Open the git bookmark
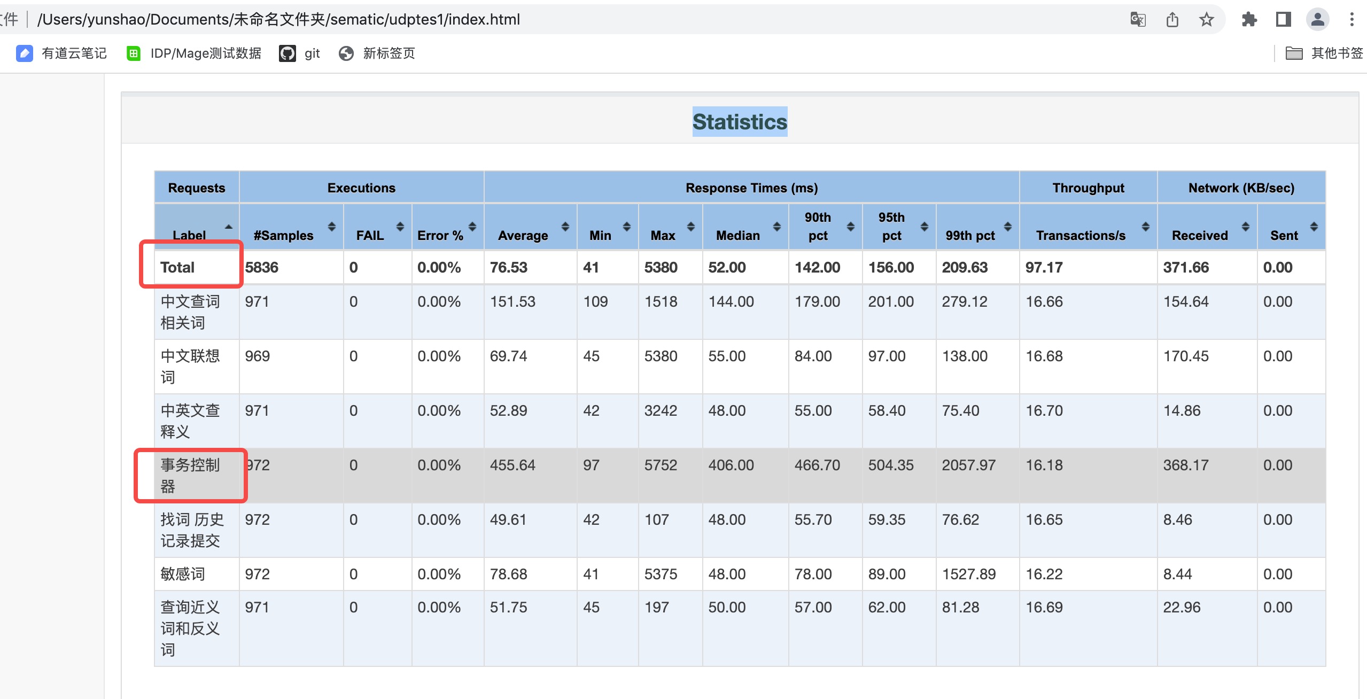Image resolution: width=1367 pixels, height=699 pixels. pyautogui.click(x=312, y=53)
